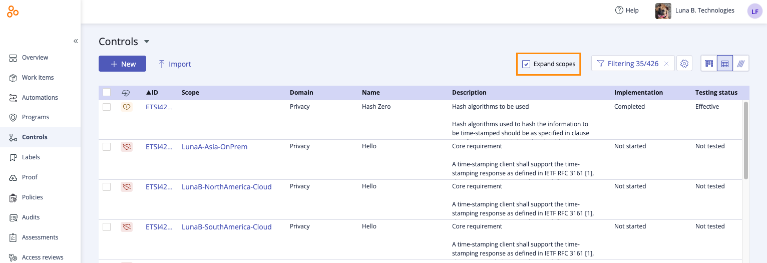
Task: Click Not tested in LunaA-Asia-OnPrem row
Action: tap(710, 146)
